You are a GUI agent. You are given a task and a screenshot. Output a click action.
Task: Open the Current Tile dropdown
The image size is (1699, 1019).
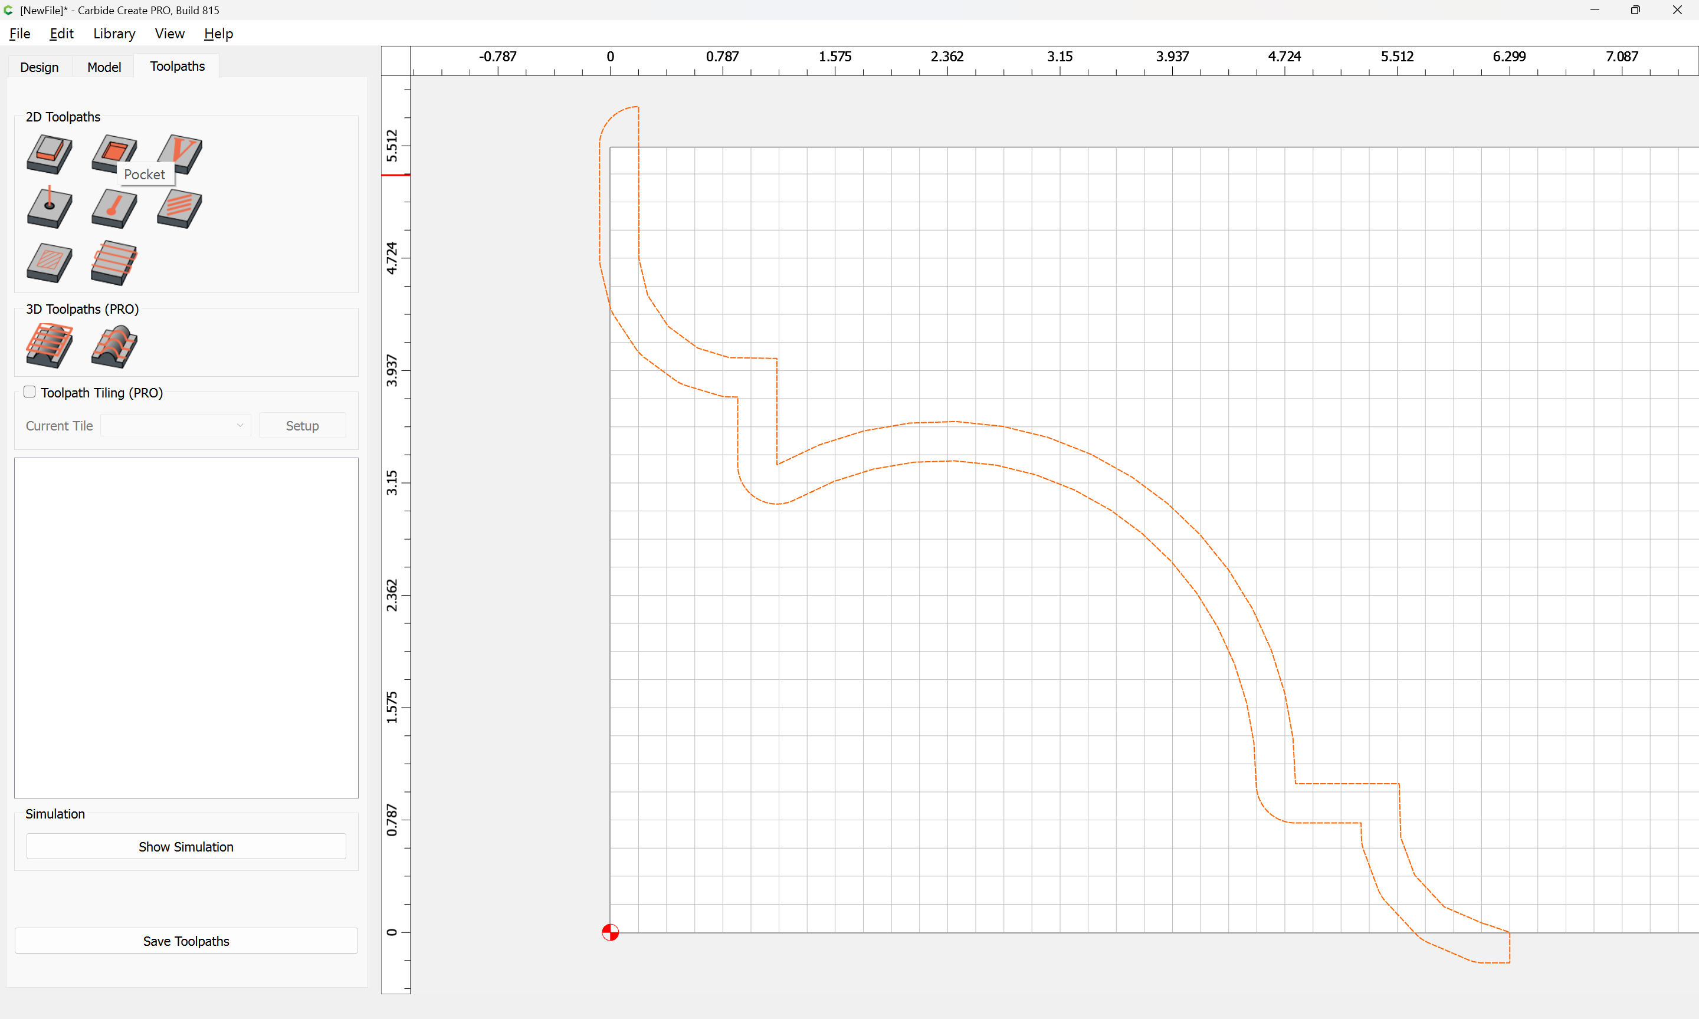pyautogui.click(x=176, y=426)
